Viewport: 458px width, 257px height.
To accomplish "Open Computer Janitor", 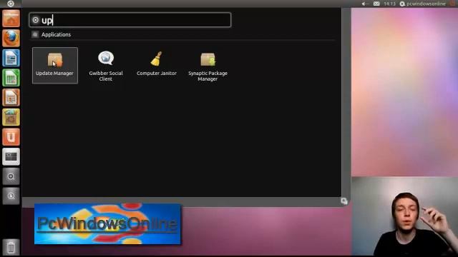I will tap(157, 64).
